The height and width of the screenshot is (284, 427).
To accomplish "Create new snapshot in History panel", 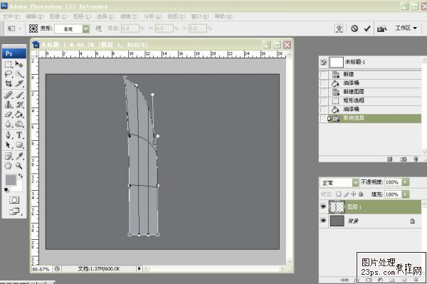I will coord(404,159).
